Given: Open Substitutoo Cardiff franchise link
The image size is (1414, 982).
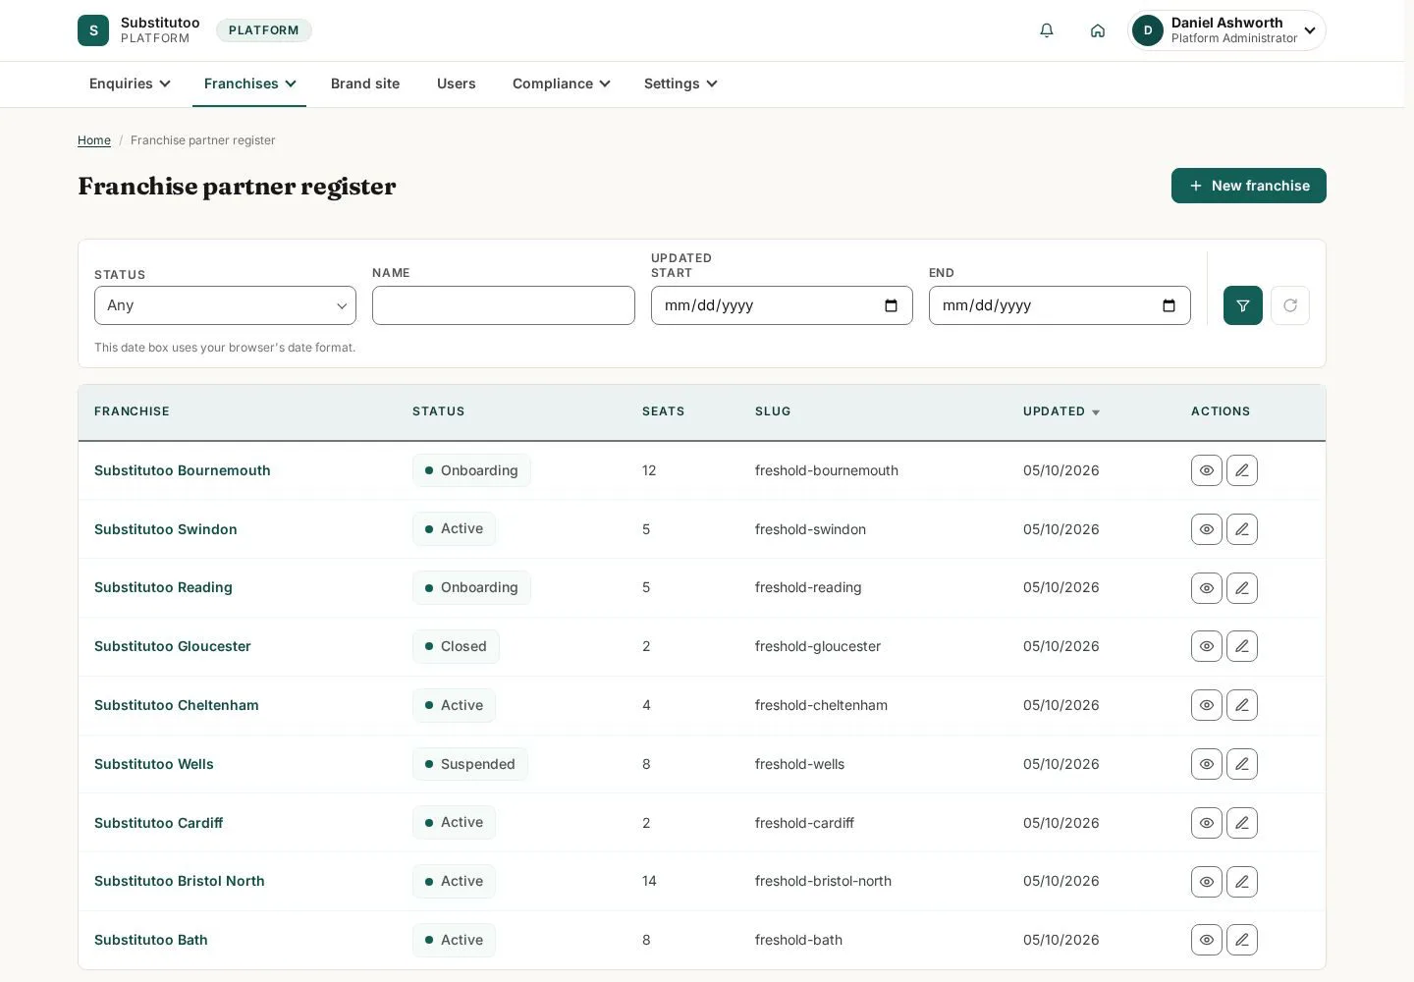Looking at the screenshot, I should pos(159,823).
